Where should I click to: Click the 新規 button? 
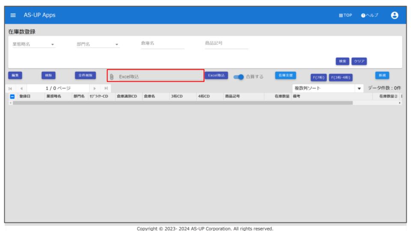pos(381,75)
